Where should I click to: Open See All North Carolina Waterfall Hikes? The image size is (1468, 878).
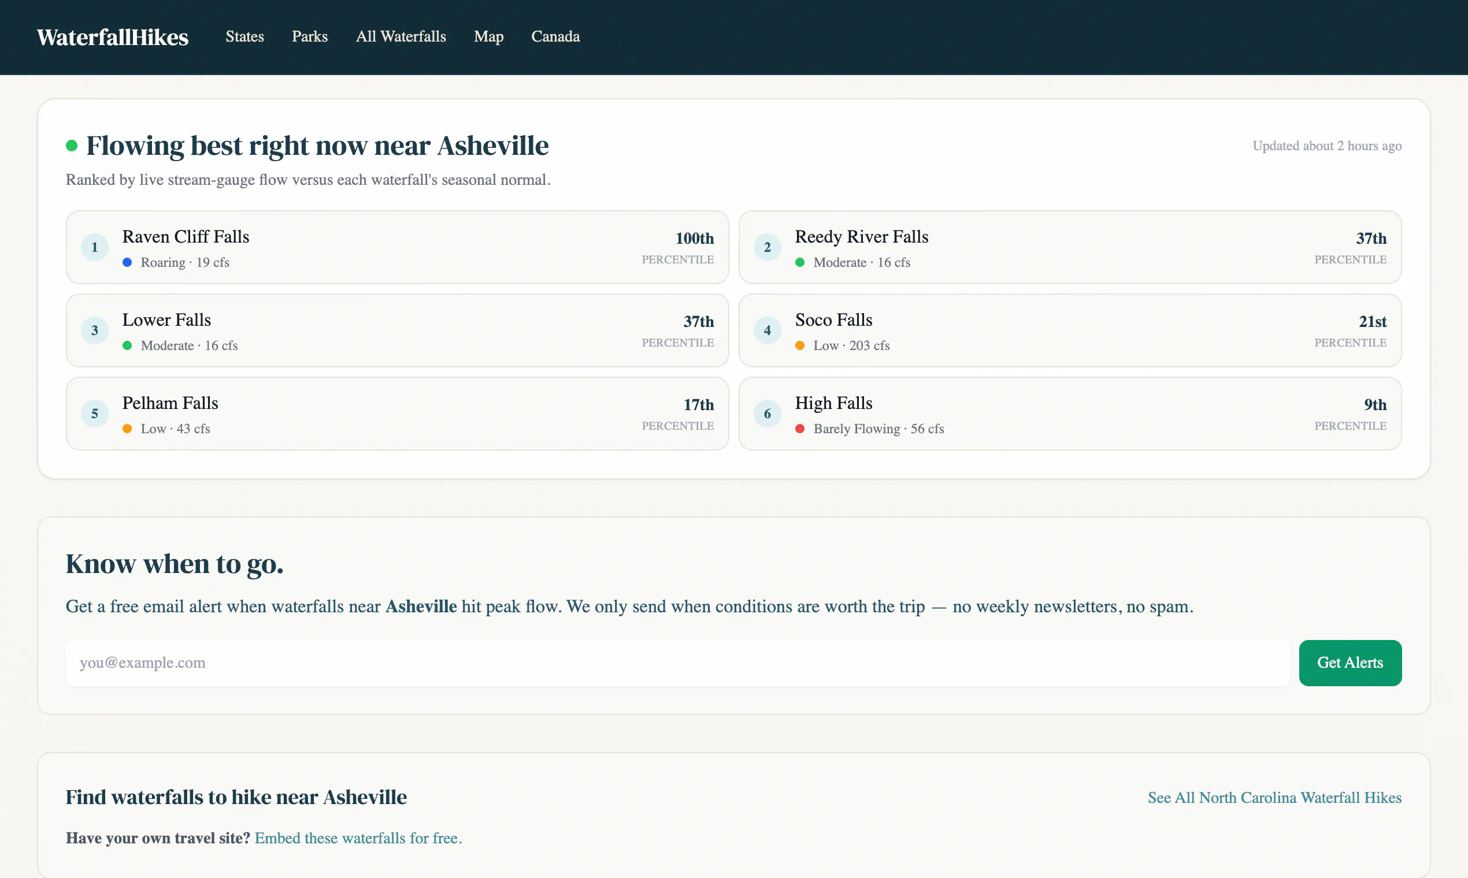coord(1274,798)
